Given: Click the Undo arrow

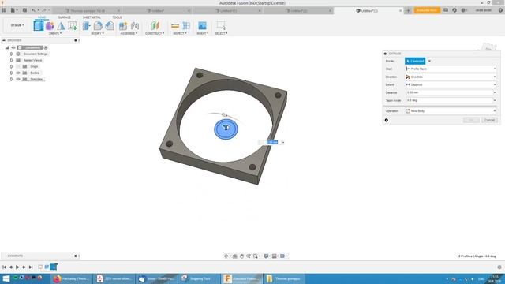Looking at the screenshot, I should tap(33, 10).
